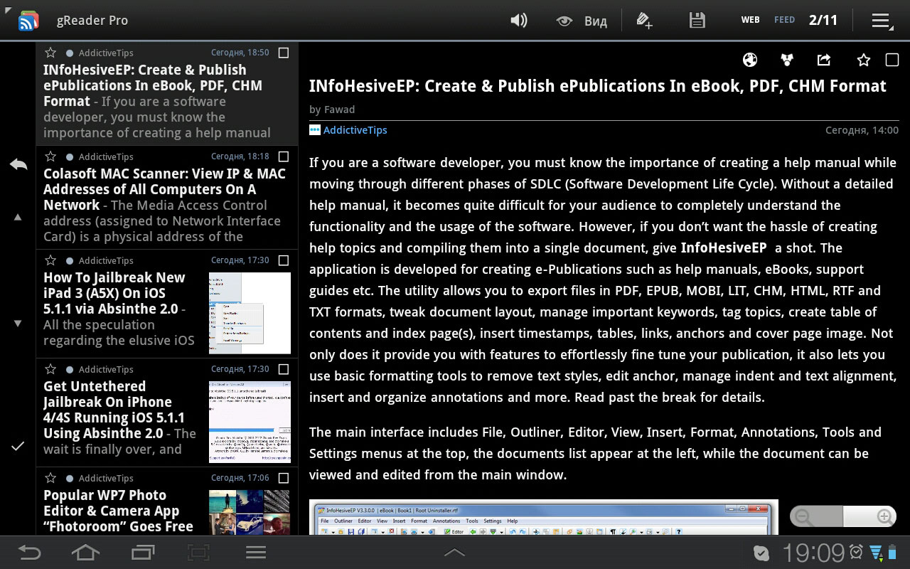
Task: Tap the battery status icon
Action: tap(893, 551)
